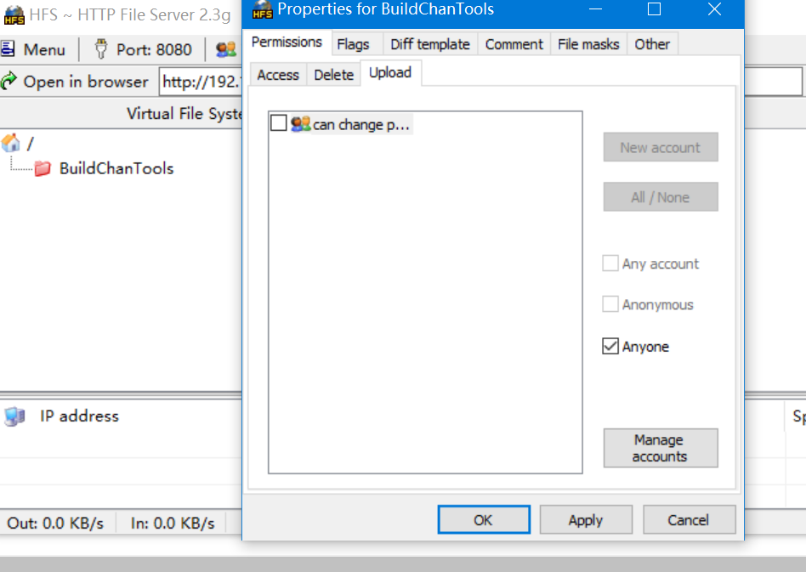The image size is (806, 572).
Task: Open the Menu toolbar icon
Action: click(9, 49)
